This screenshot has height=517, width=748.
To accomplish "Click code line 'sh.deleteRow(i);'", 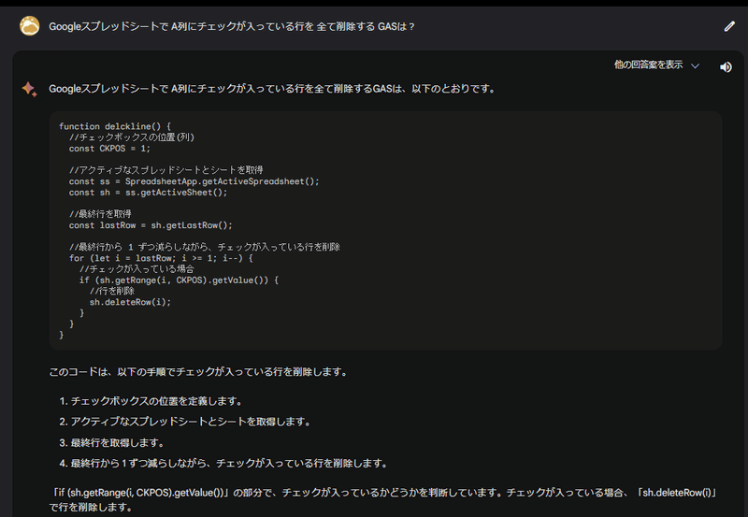I will click(x=130, y=302).
